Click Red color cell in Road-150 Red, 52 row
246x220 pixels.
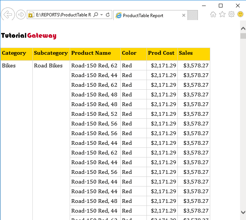click(x=133, y=114)
